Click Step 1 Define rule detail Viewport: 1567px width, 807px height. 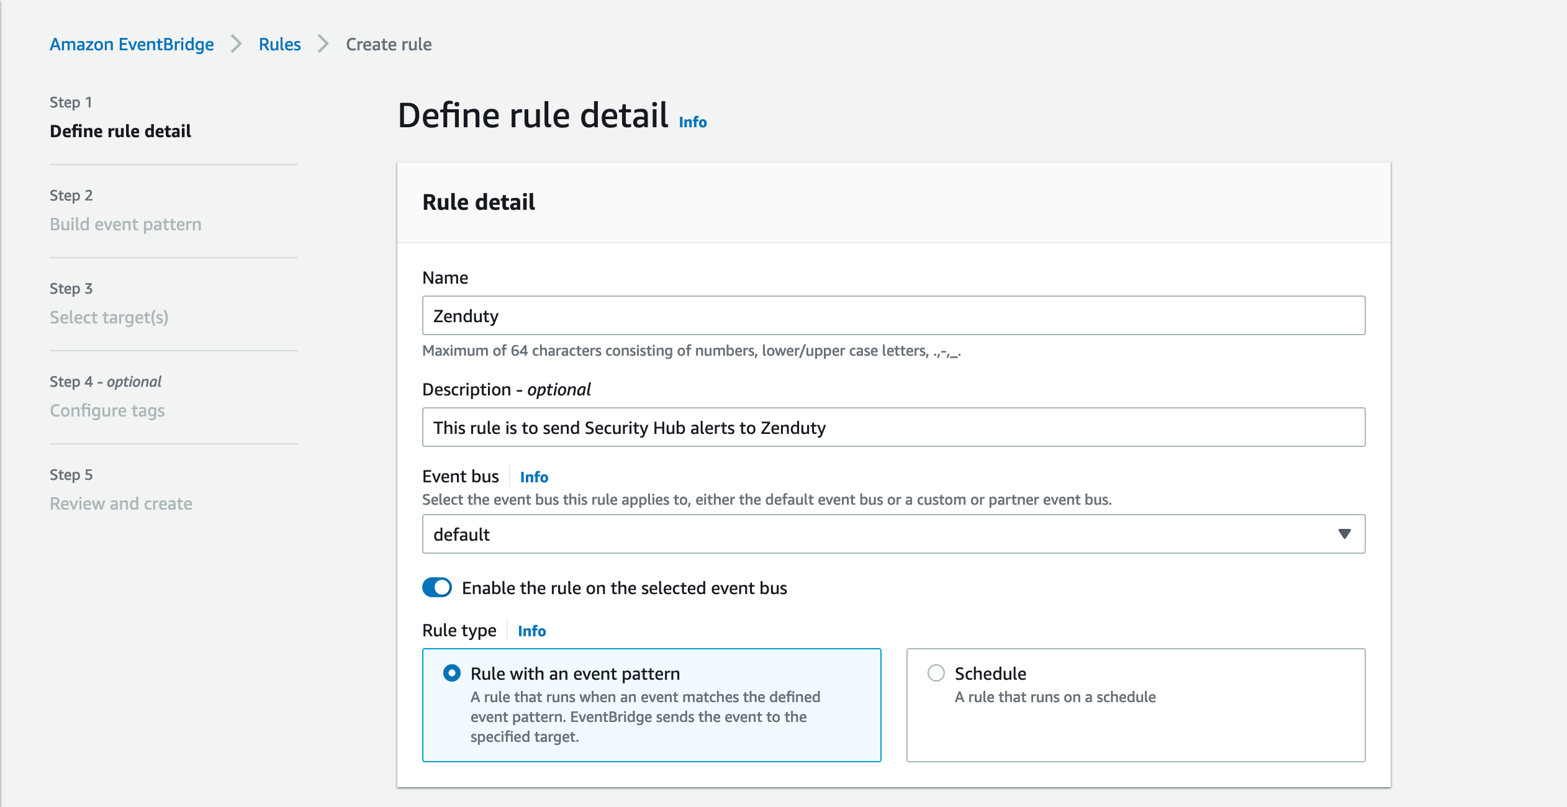point(120,131)
